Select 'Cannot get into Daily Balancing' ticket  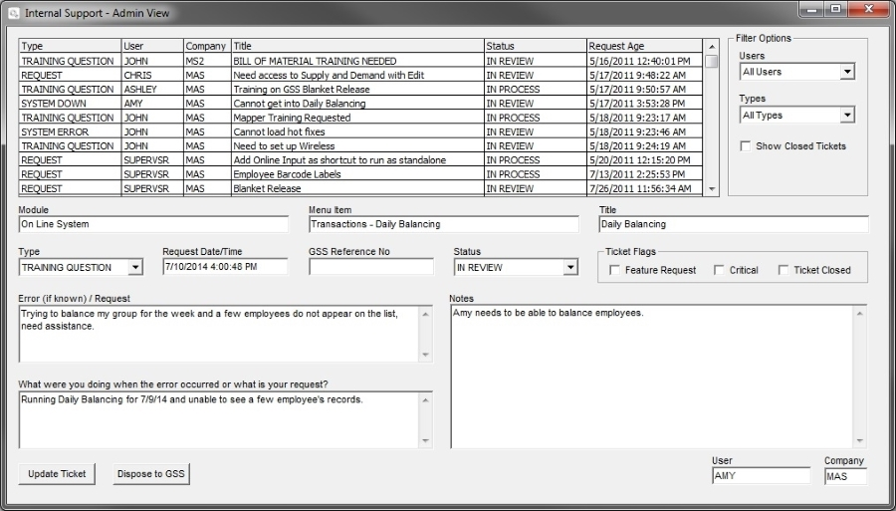[x=360, y=104]
